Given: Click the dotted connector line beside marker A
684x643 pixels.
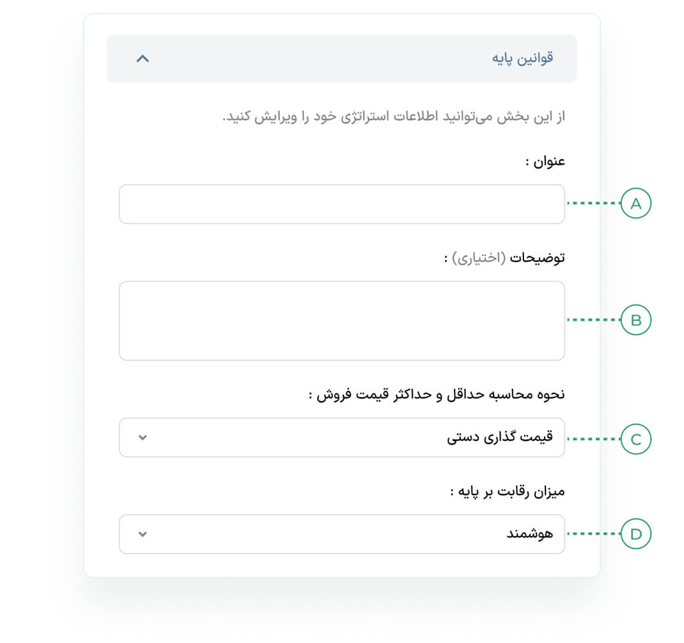Looking at the screenshot, I should pos(593,204).
